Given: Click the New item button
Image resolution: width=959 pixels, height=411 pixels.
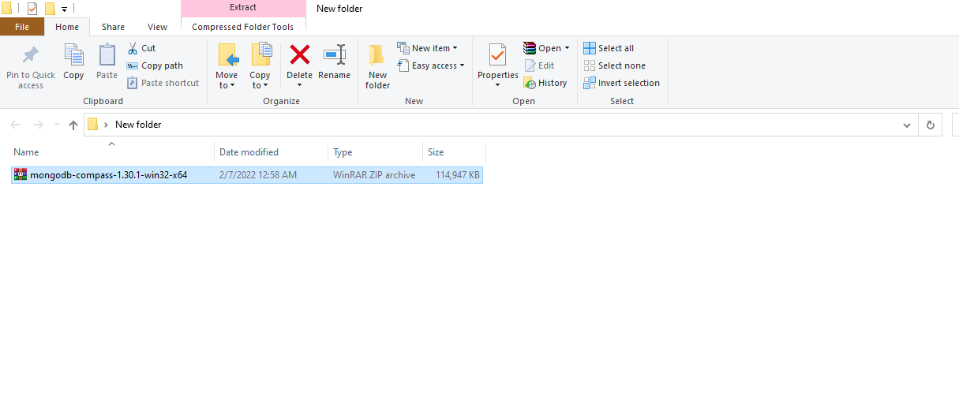Looking at the screenshot, I should tap(427, 48).
